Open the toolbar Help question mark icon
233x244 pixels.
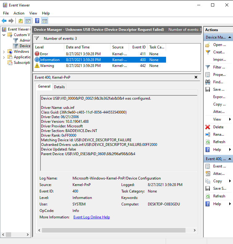(x=37, y=21)
